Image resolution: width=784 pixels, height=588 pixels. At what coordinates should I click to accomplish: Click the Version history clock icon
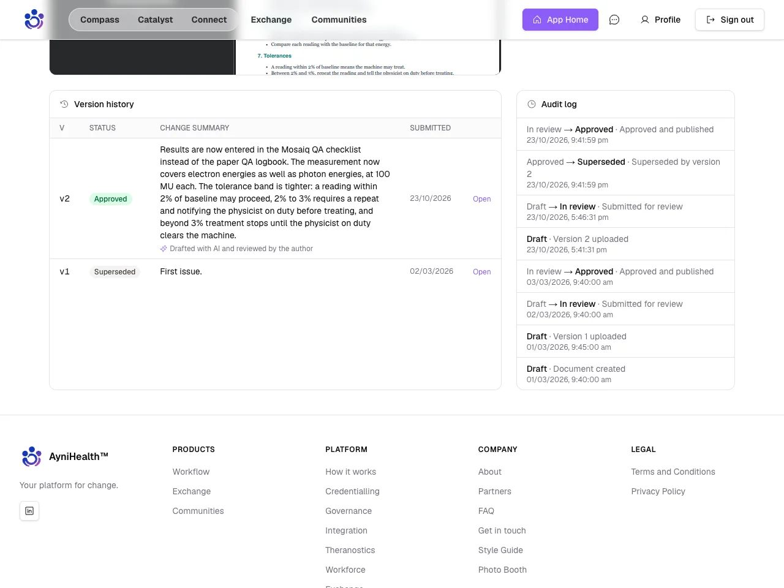coord(64,104)
